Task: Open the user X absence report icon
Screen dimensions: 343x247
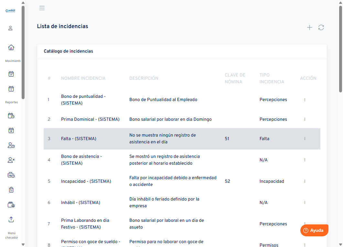Action: [11, 160]
